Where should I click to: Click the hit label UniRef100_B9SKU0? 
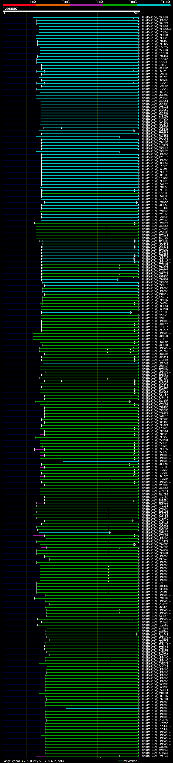tap(155, 529)
